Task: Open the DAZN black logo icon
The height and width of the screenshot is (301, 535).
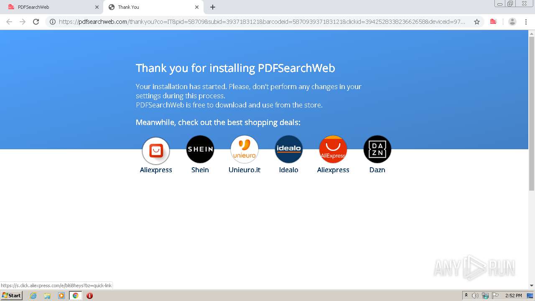Action: 377,149
